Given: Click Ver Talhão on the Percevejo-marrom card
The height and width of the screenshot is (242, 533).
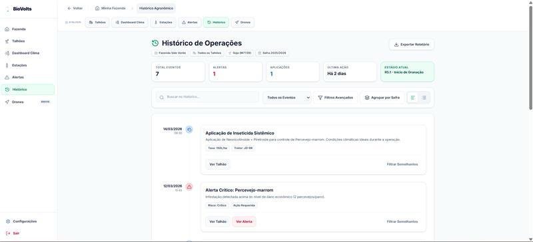Looking at the screenshot, I should click(218, 221).
